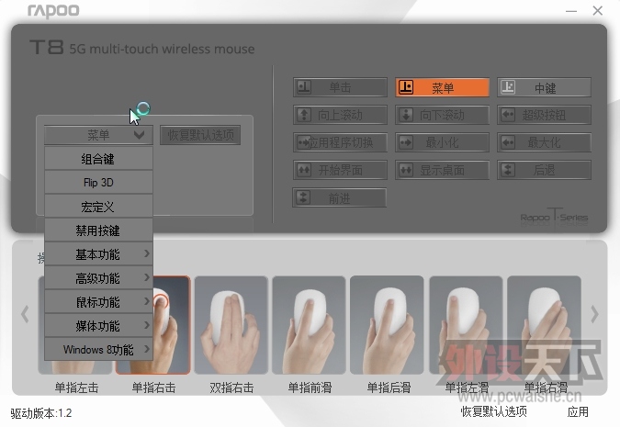The width and height of the screenshot is (620, 427).
Task: Pick the 向上滚动 function button
Action: click(340, 115)
